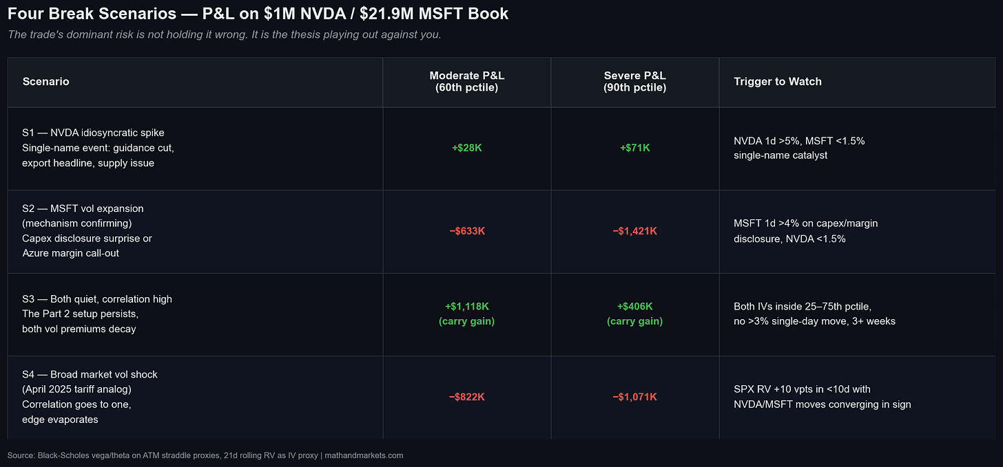Click the SPX RV +10 vpts trigger text
The height and width of the screenshot is (467, 1003).
(x=823, y=397)
